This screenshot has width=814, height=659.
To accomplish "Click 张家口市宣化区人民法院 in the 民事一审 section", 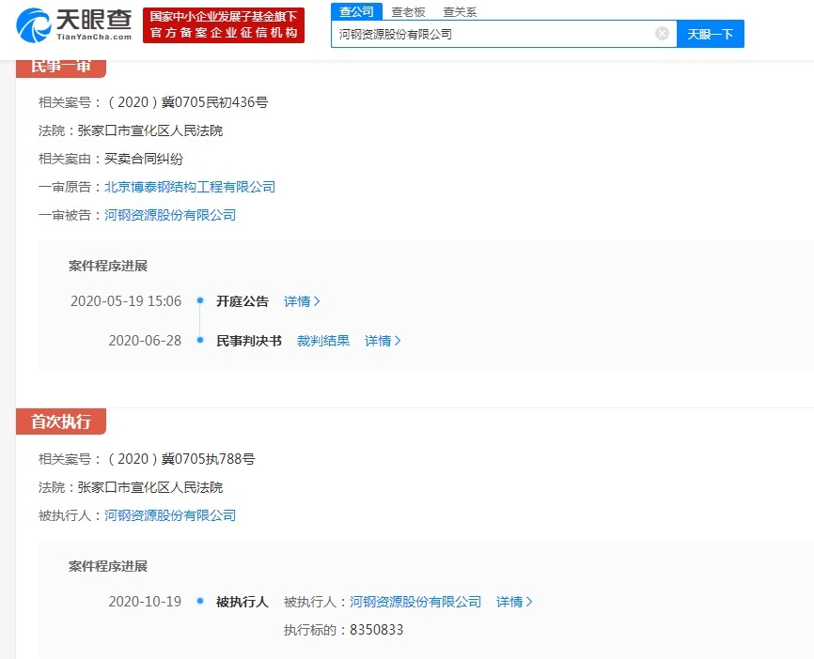I will point(150,130).
